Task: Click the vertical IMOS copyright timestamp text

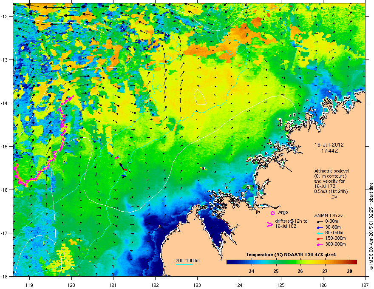Action: [371, 226]
